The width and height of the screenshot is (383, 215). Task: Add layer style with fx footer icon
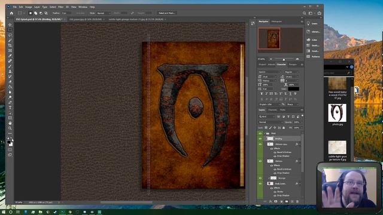tap(270, 202)
